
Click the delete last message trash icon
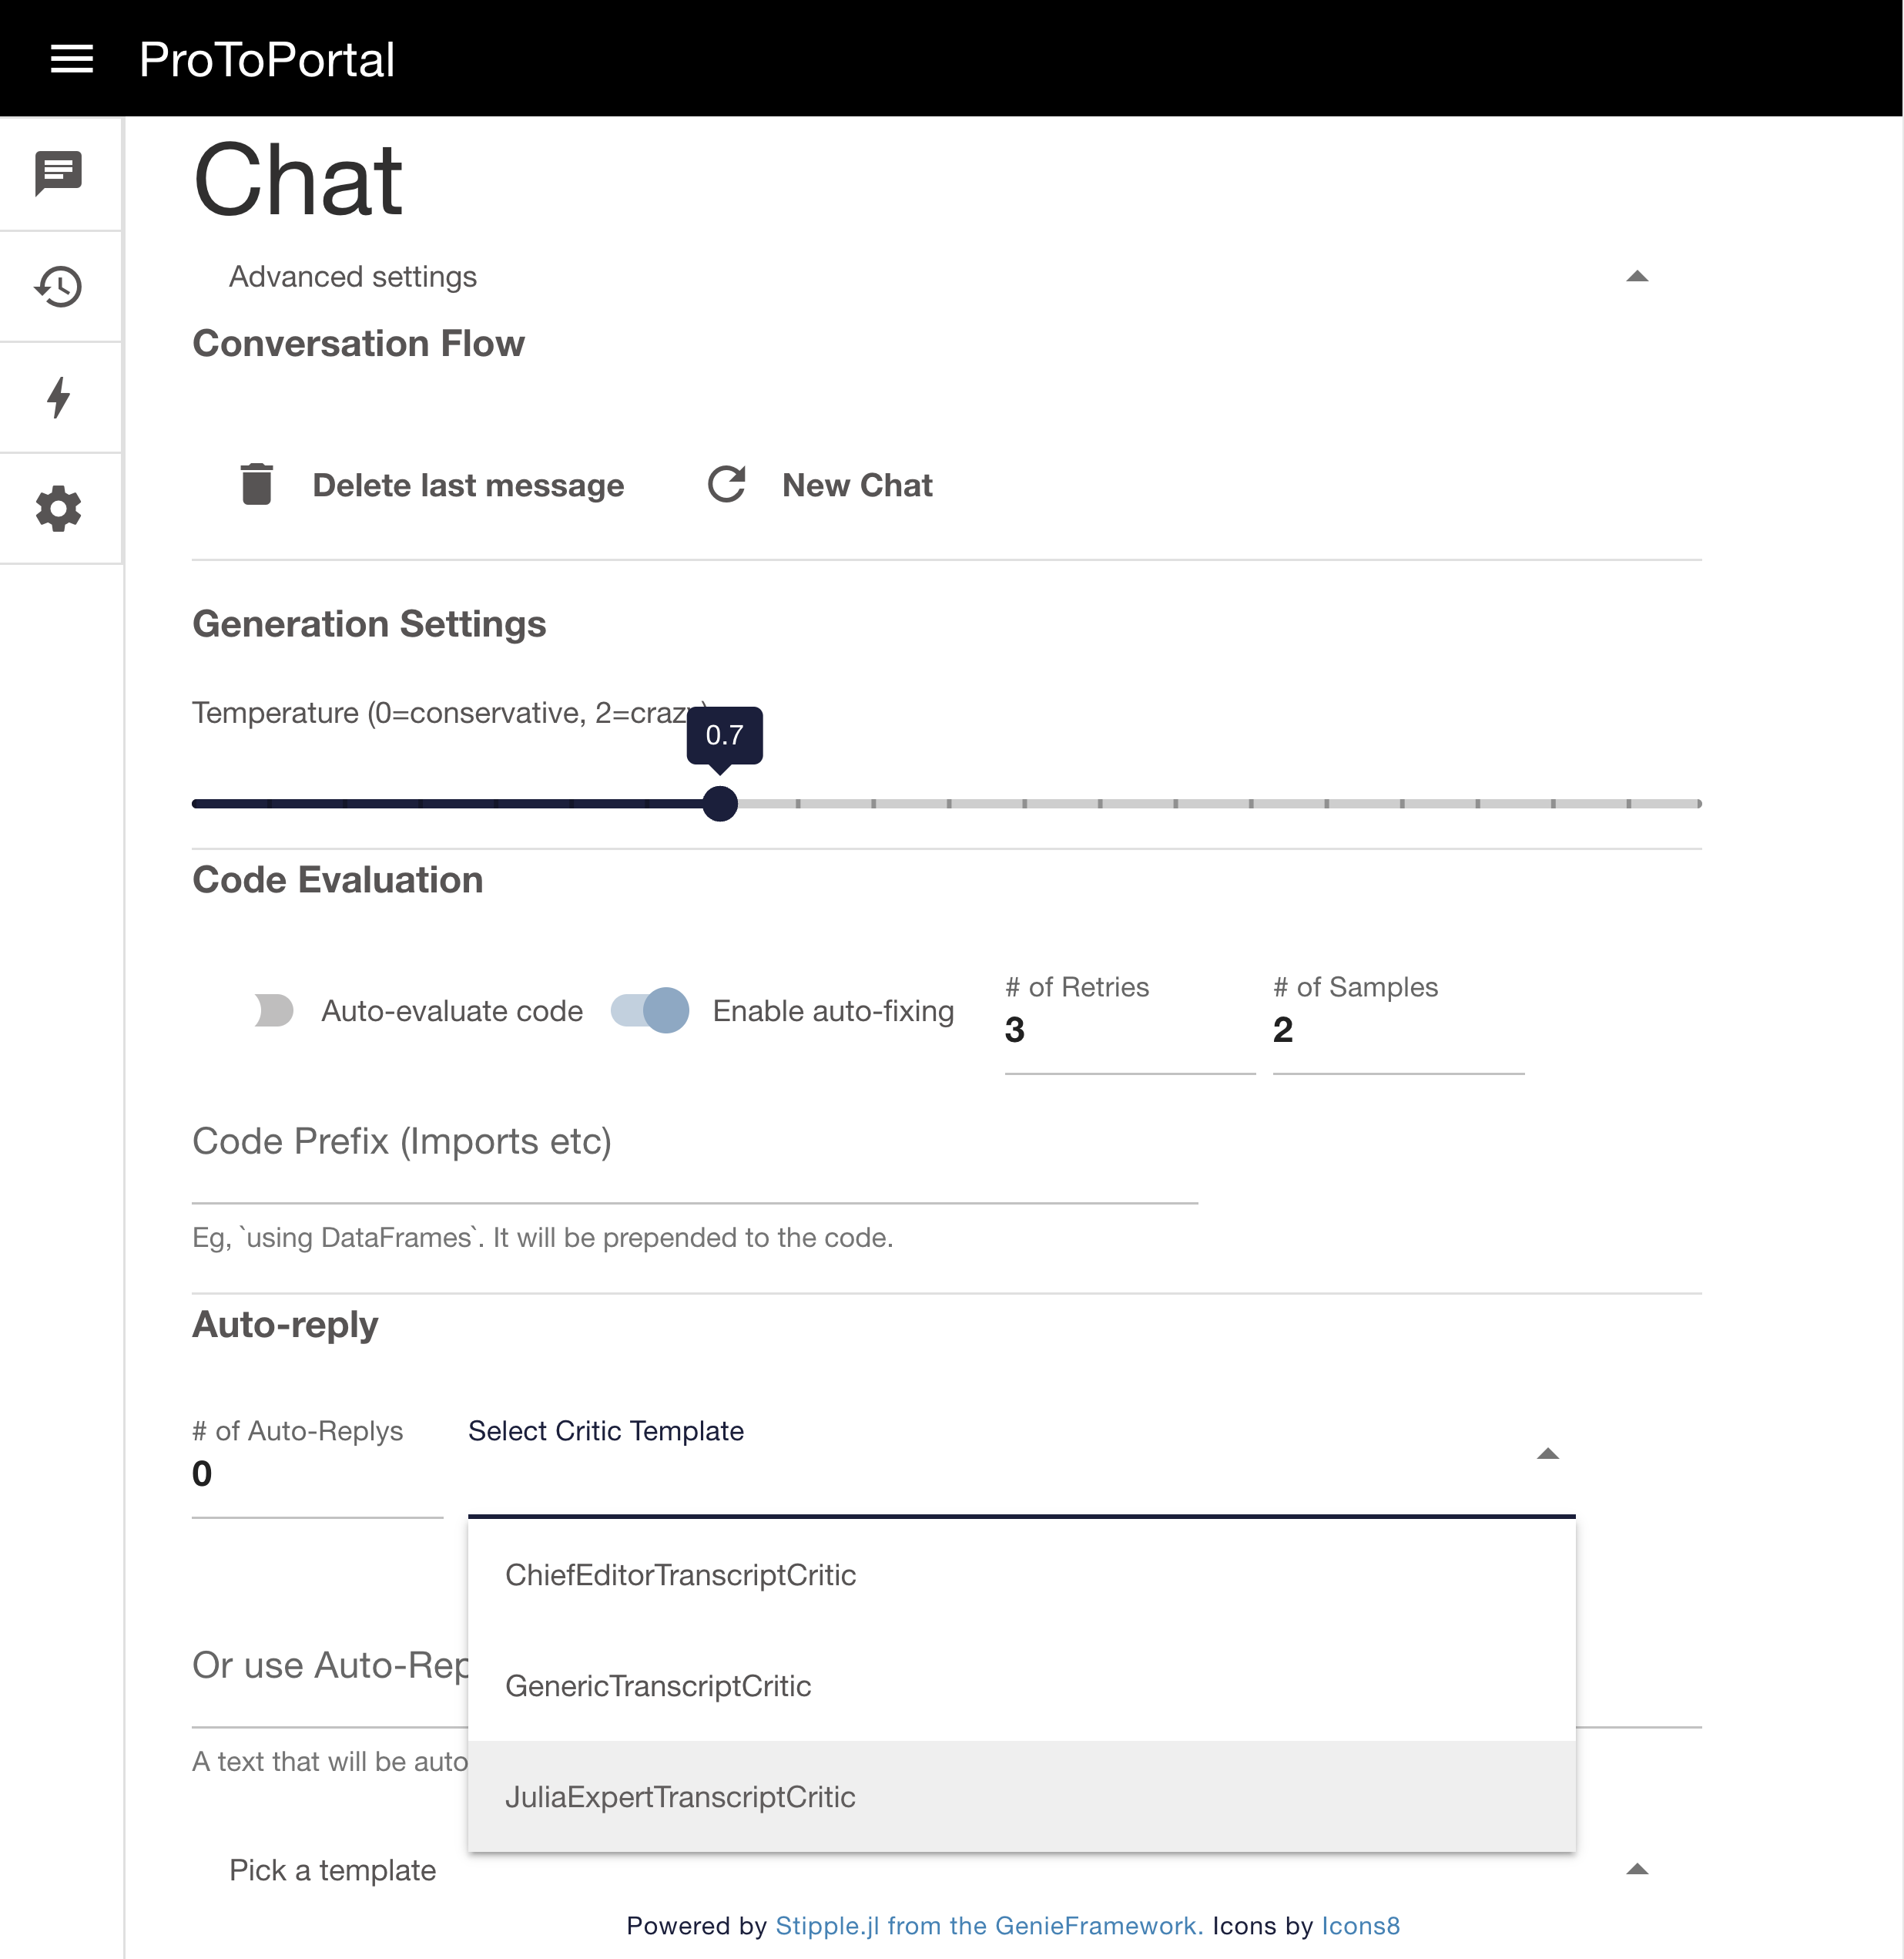coord(257,485)
